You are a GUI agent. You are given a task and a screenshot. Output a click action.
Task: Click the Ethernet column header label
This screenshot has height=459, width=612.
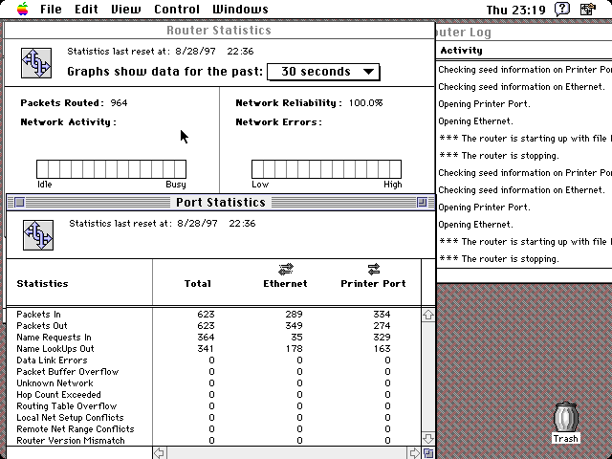(x=285, y=284)
